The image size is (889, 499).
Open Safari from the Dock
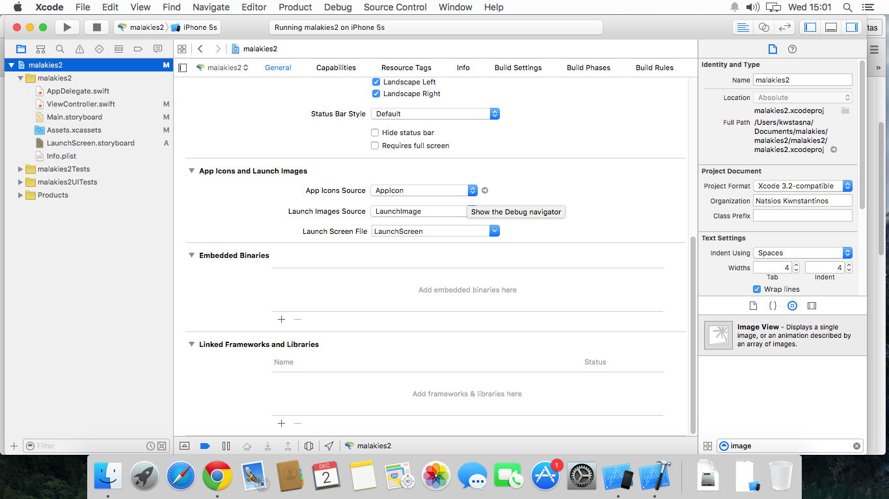click(180, 477)
